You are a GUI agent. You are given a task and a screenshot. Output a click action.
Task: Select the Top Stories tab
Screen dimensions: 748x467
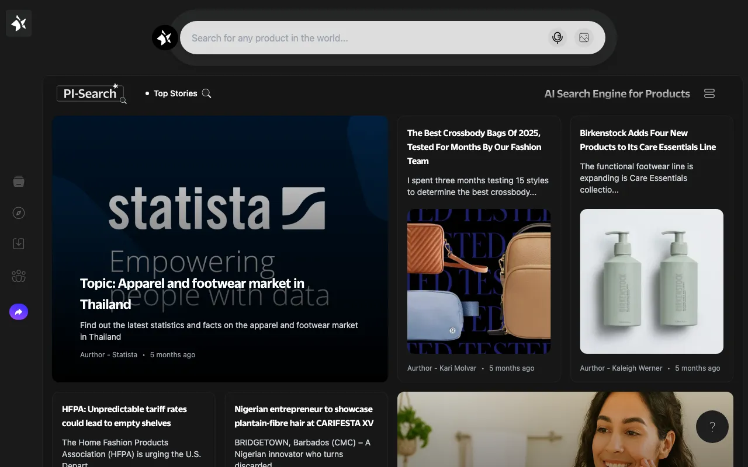[x=175, y=93]
